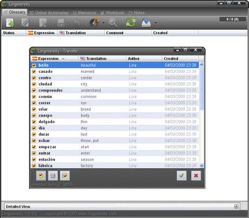Uncheck the fábrica row checkbox
Viewport: 249px width, 218px height.
pyautogui.click(x=34, y=166)
